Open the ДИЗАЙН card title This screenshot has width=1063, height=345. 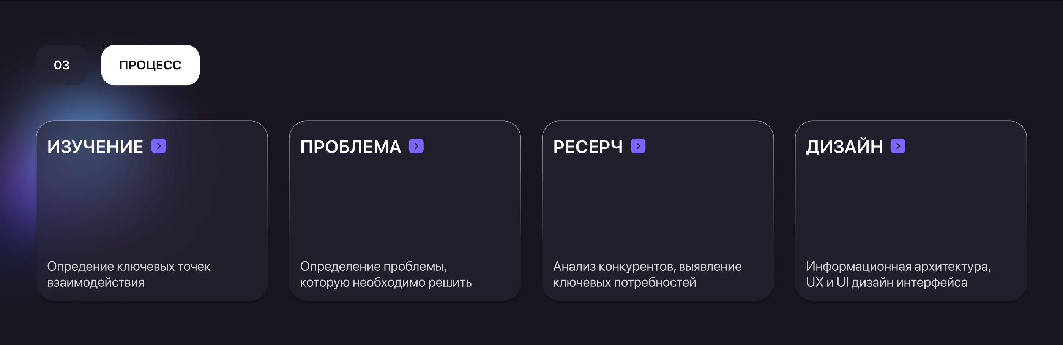(844, 147)
